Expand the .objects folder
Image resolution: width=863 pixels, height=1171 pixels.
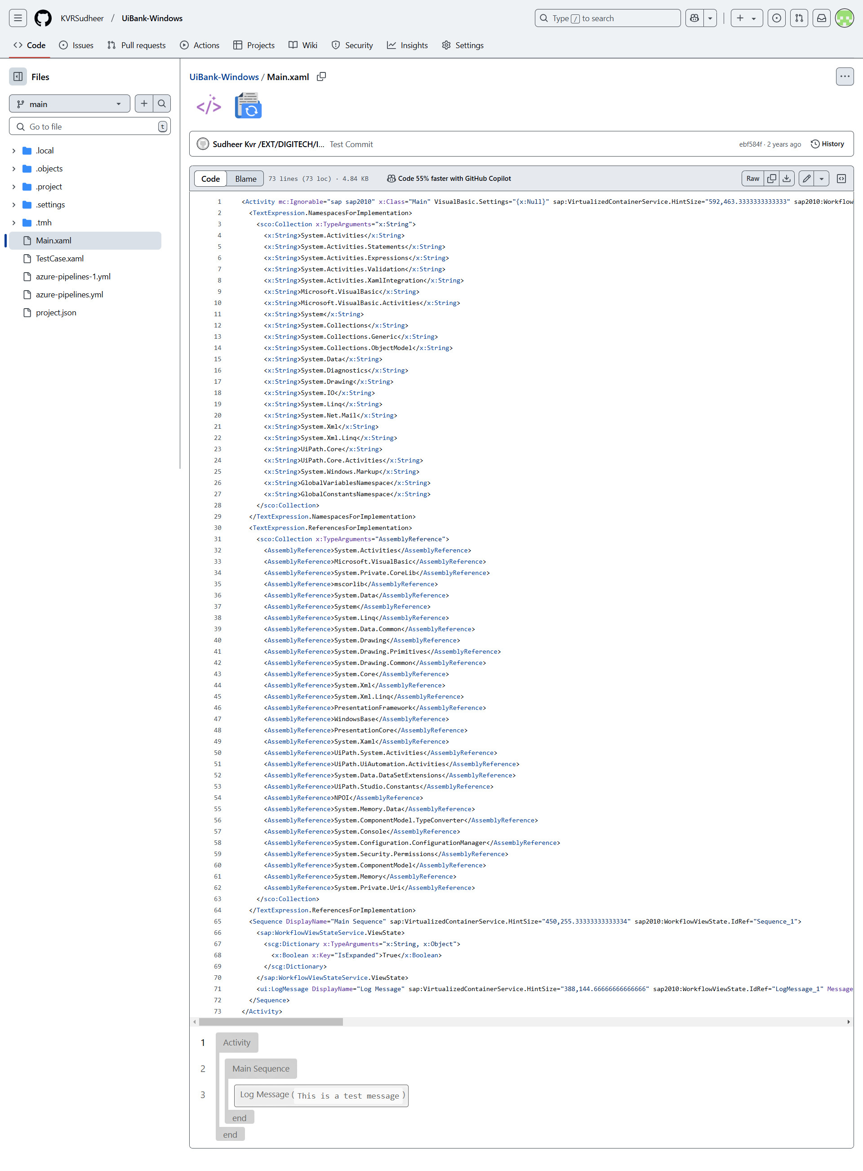tap(14, 169)
